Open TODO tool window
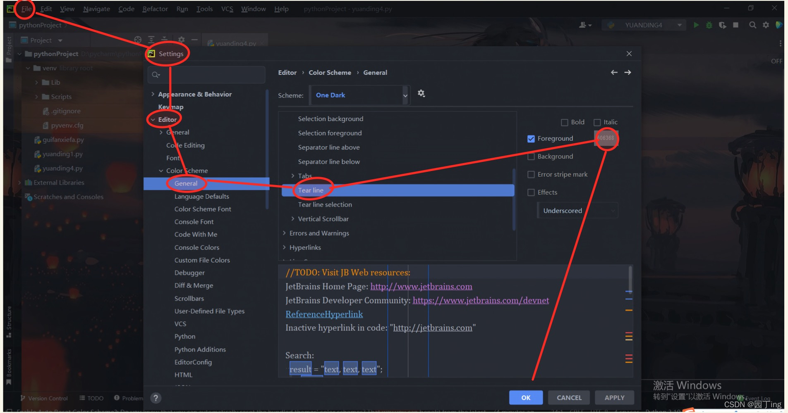Screen dimensions: 788x413 (91, 398)
